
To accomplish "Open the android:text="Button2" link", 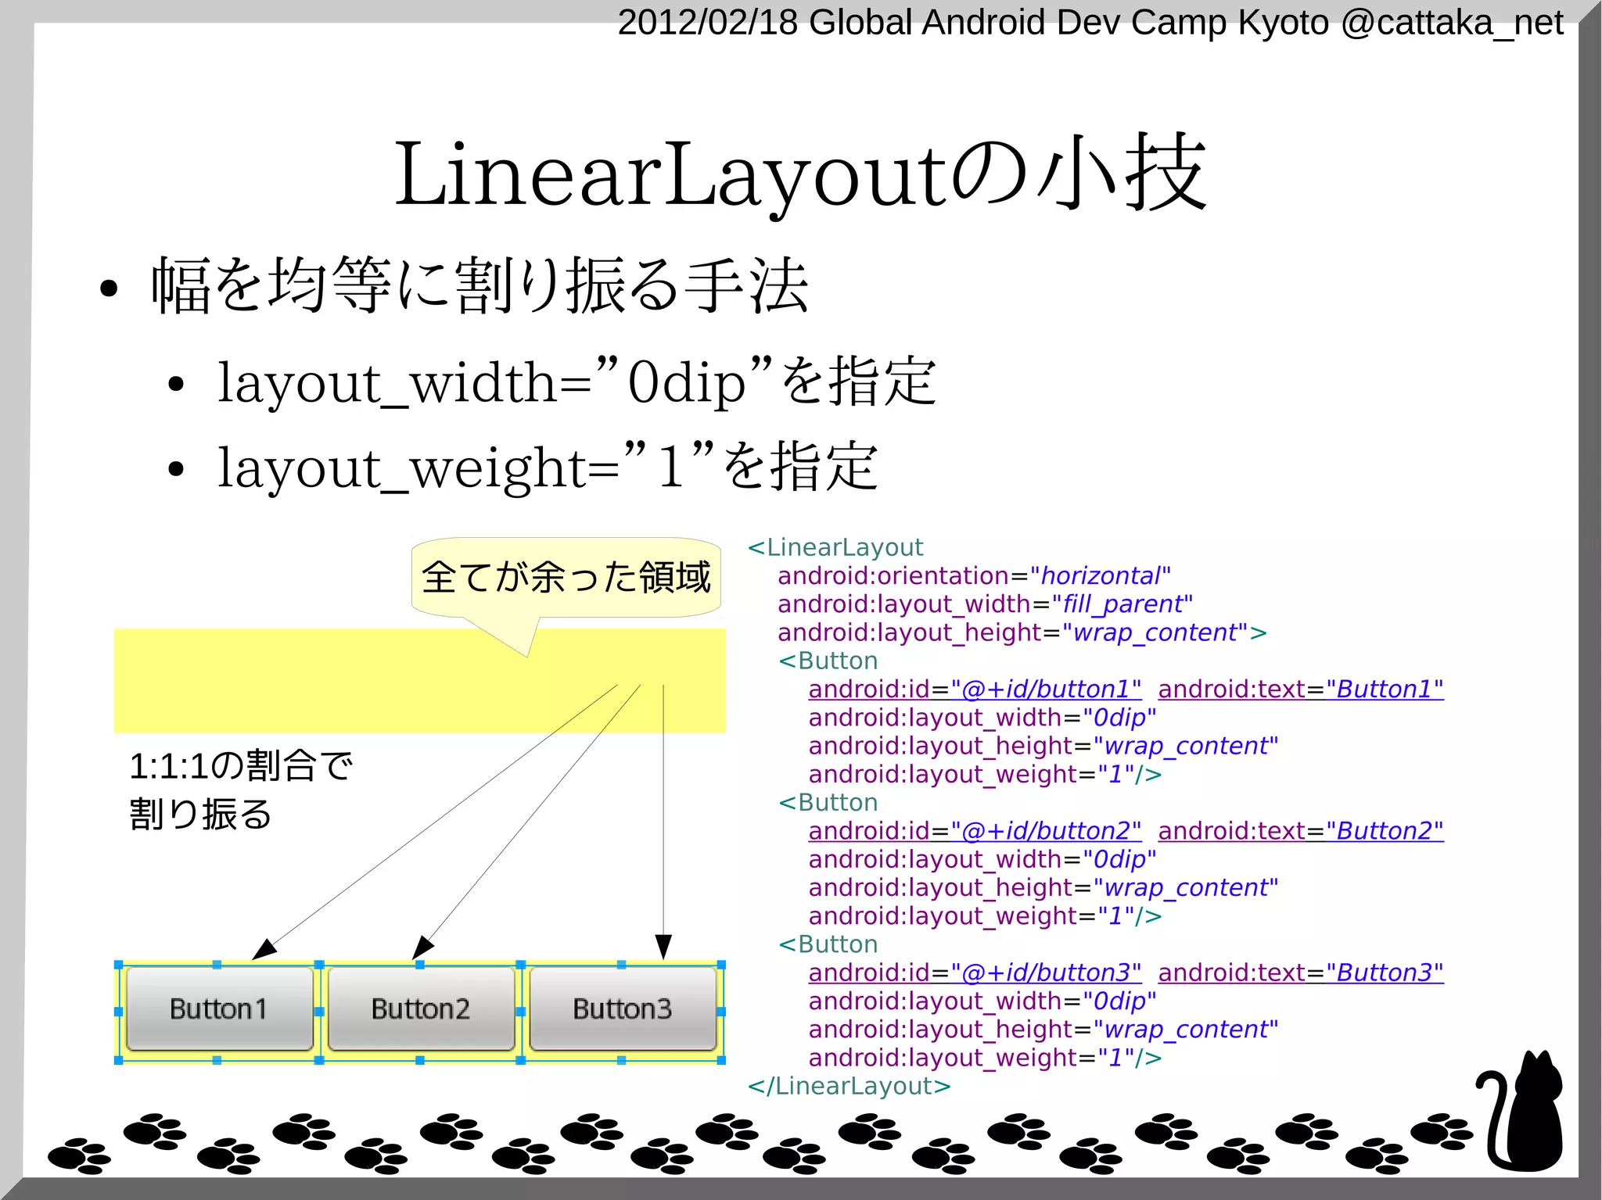I will (x=1301, y=831).
